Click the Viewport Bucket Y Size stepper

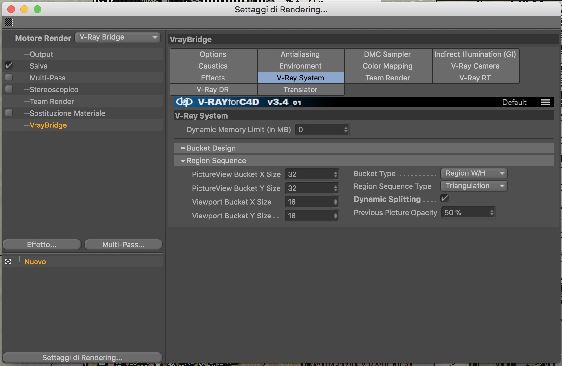[x=336, y=216]
